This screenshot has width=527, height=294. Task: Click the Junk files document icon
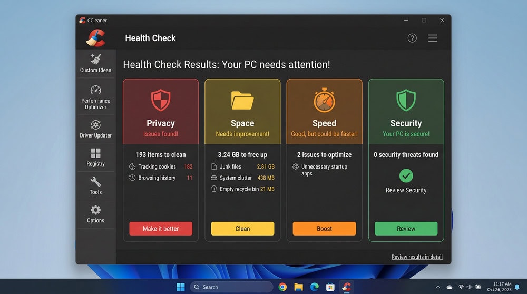click(214, 166)
